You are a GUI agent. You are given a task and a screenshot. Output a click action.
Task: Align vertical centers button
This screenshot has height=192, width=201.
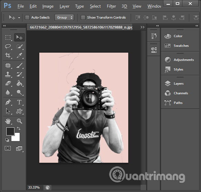(x=146, y=18)
